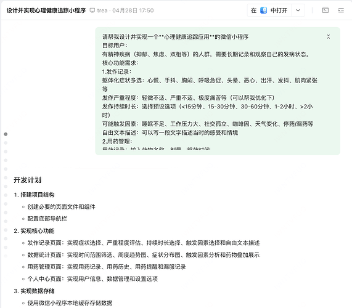This screenshot has width=352, height=308.
Task: Click the 可能触发因素 line
Action: (208, 124)
